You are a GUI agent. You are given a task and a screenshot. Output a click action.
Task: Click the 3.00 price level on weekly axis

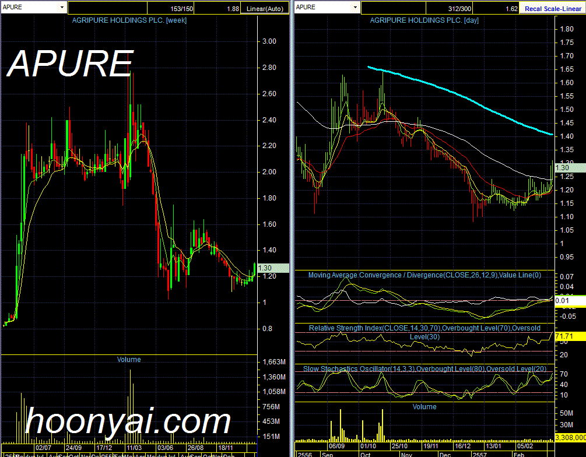click(x=269, y=41)
